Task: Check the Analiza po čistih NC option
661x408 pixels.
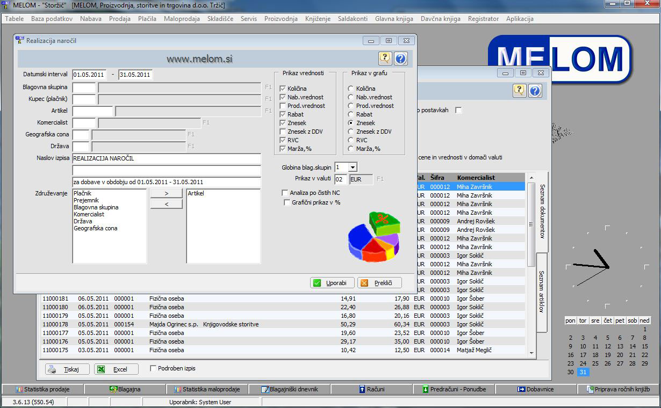Action: pos(285,193)
